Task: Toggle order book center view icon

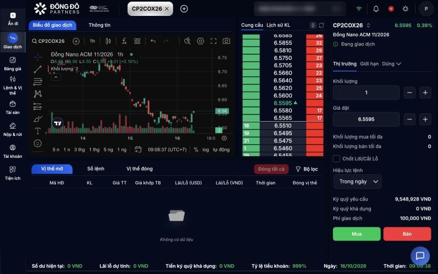Action: click(313, 25)
